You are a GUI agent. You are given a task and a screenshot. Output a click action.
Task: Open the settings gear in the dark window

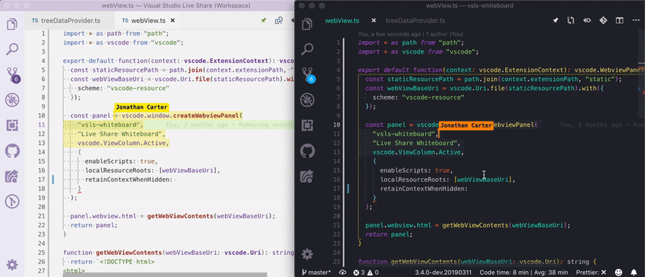(307, 254)
